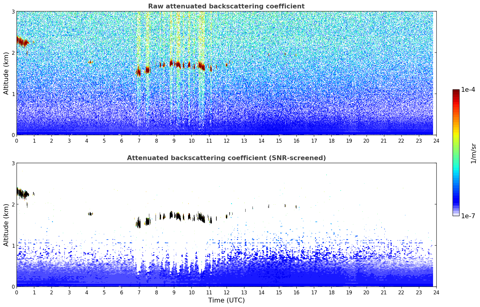
Task: Click the '1e-4' colorbar maximum label
Action: pyautogui.click(x=468, y=90)
